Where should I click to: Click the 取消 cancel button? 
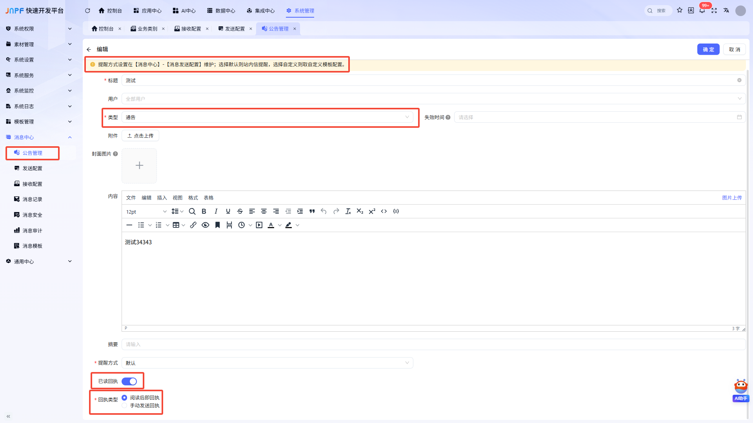(735, 49)
